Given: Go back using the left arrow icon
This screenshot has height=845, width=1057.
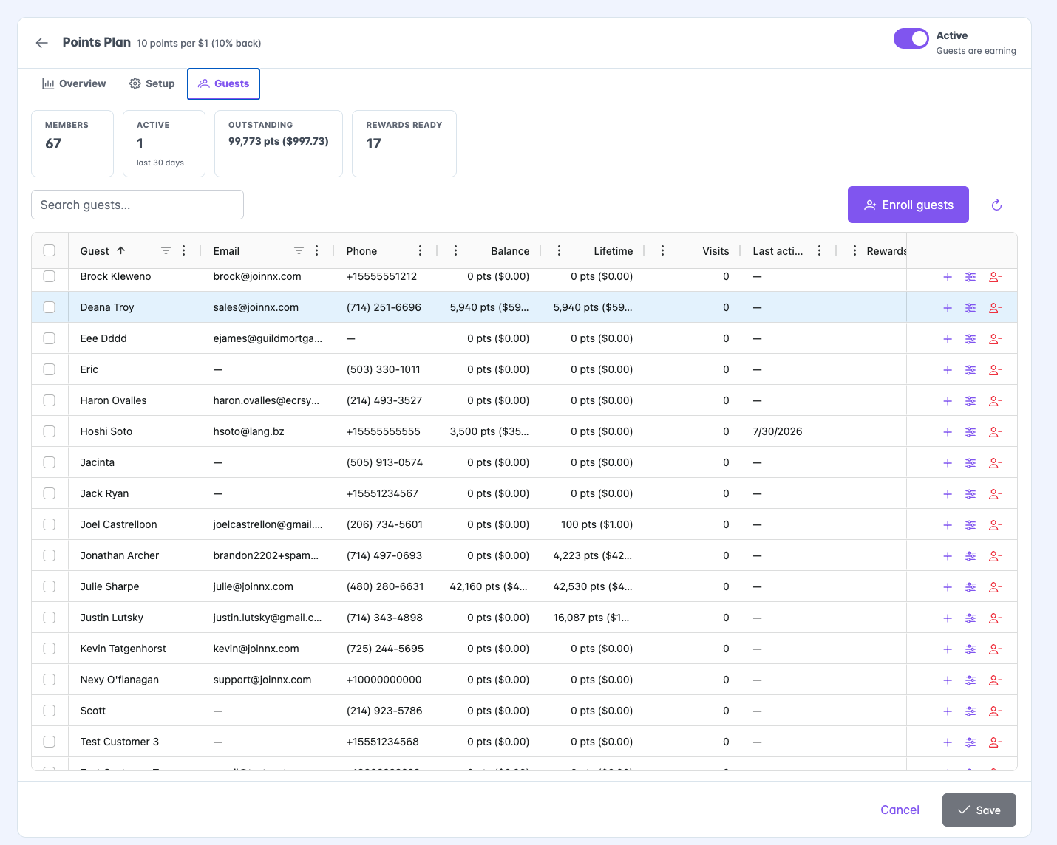Looking at the screenshot, I should coord(42,43).
